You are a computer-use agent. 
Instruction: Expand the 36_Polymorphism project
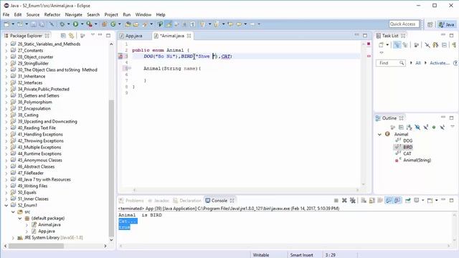point(6,102)
